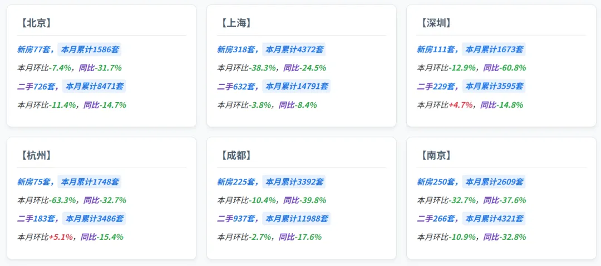Click Shenzhen's 本月累计3595套 tag
601x266 pixels.
[x=494, y=86]
